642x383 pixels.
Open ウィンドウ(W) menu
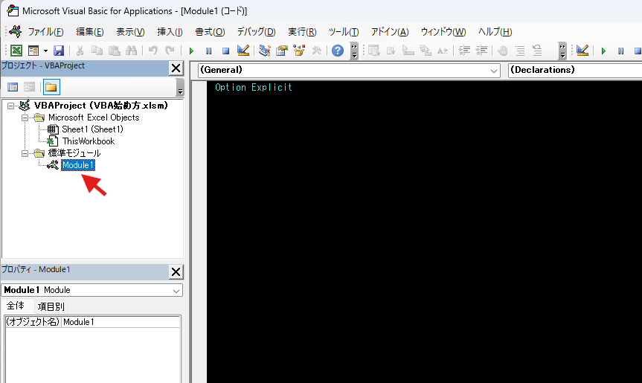(443, 32)
